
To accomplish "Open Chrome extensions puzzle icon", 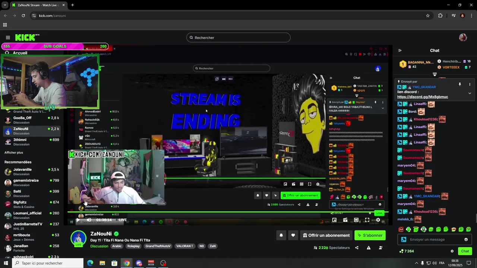I will pyautogui.click(x=440, y=16).
